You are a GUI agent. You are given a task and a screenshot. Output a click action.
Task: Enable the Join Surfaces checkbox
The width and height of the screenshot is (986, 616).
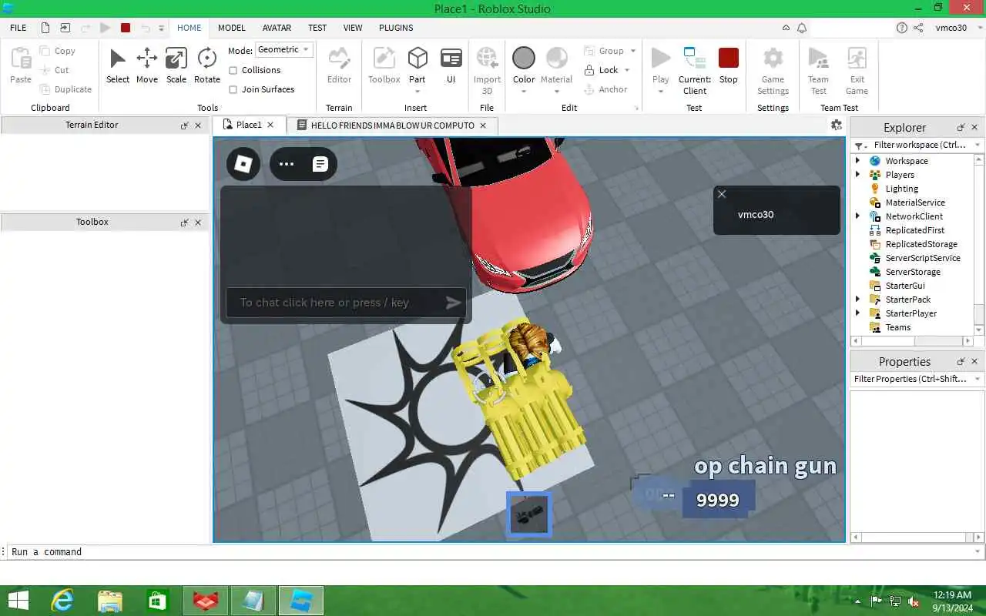tap(233, 89)
